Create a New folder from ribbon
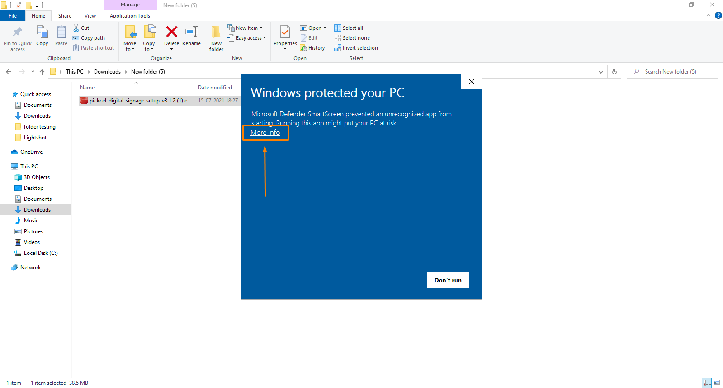723x388 pixels. point(216,38)
